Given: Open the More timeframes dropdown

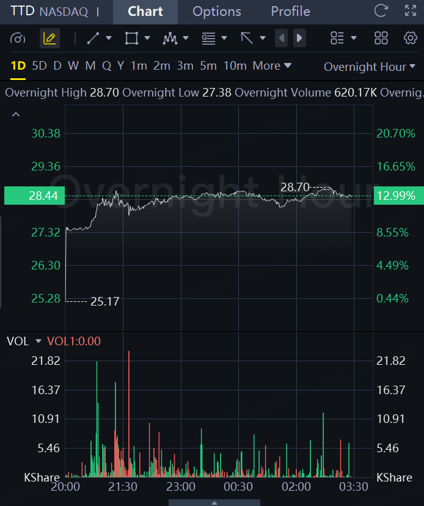Looking at the screenshot, I should coord(272,66).
